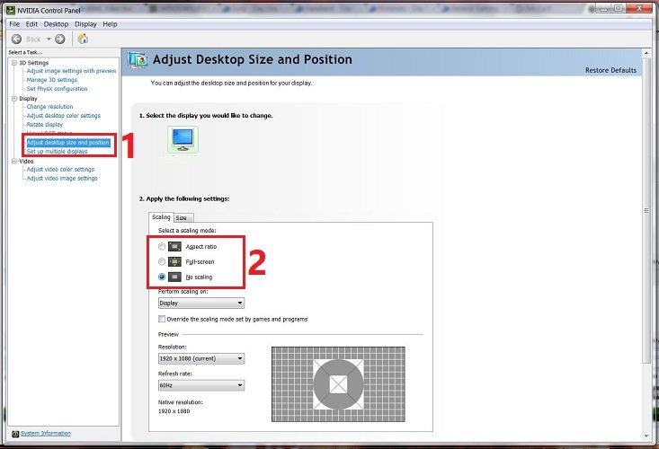Collapse the Display tree node
The height and width of the screenshot is (449, 659).
point(14,99)
